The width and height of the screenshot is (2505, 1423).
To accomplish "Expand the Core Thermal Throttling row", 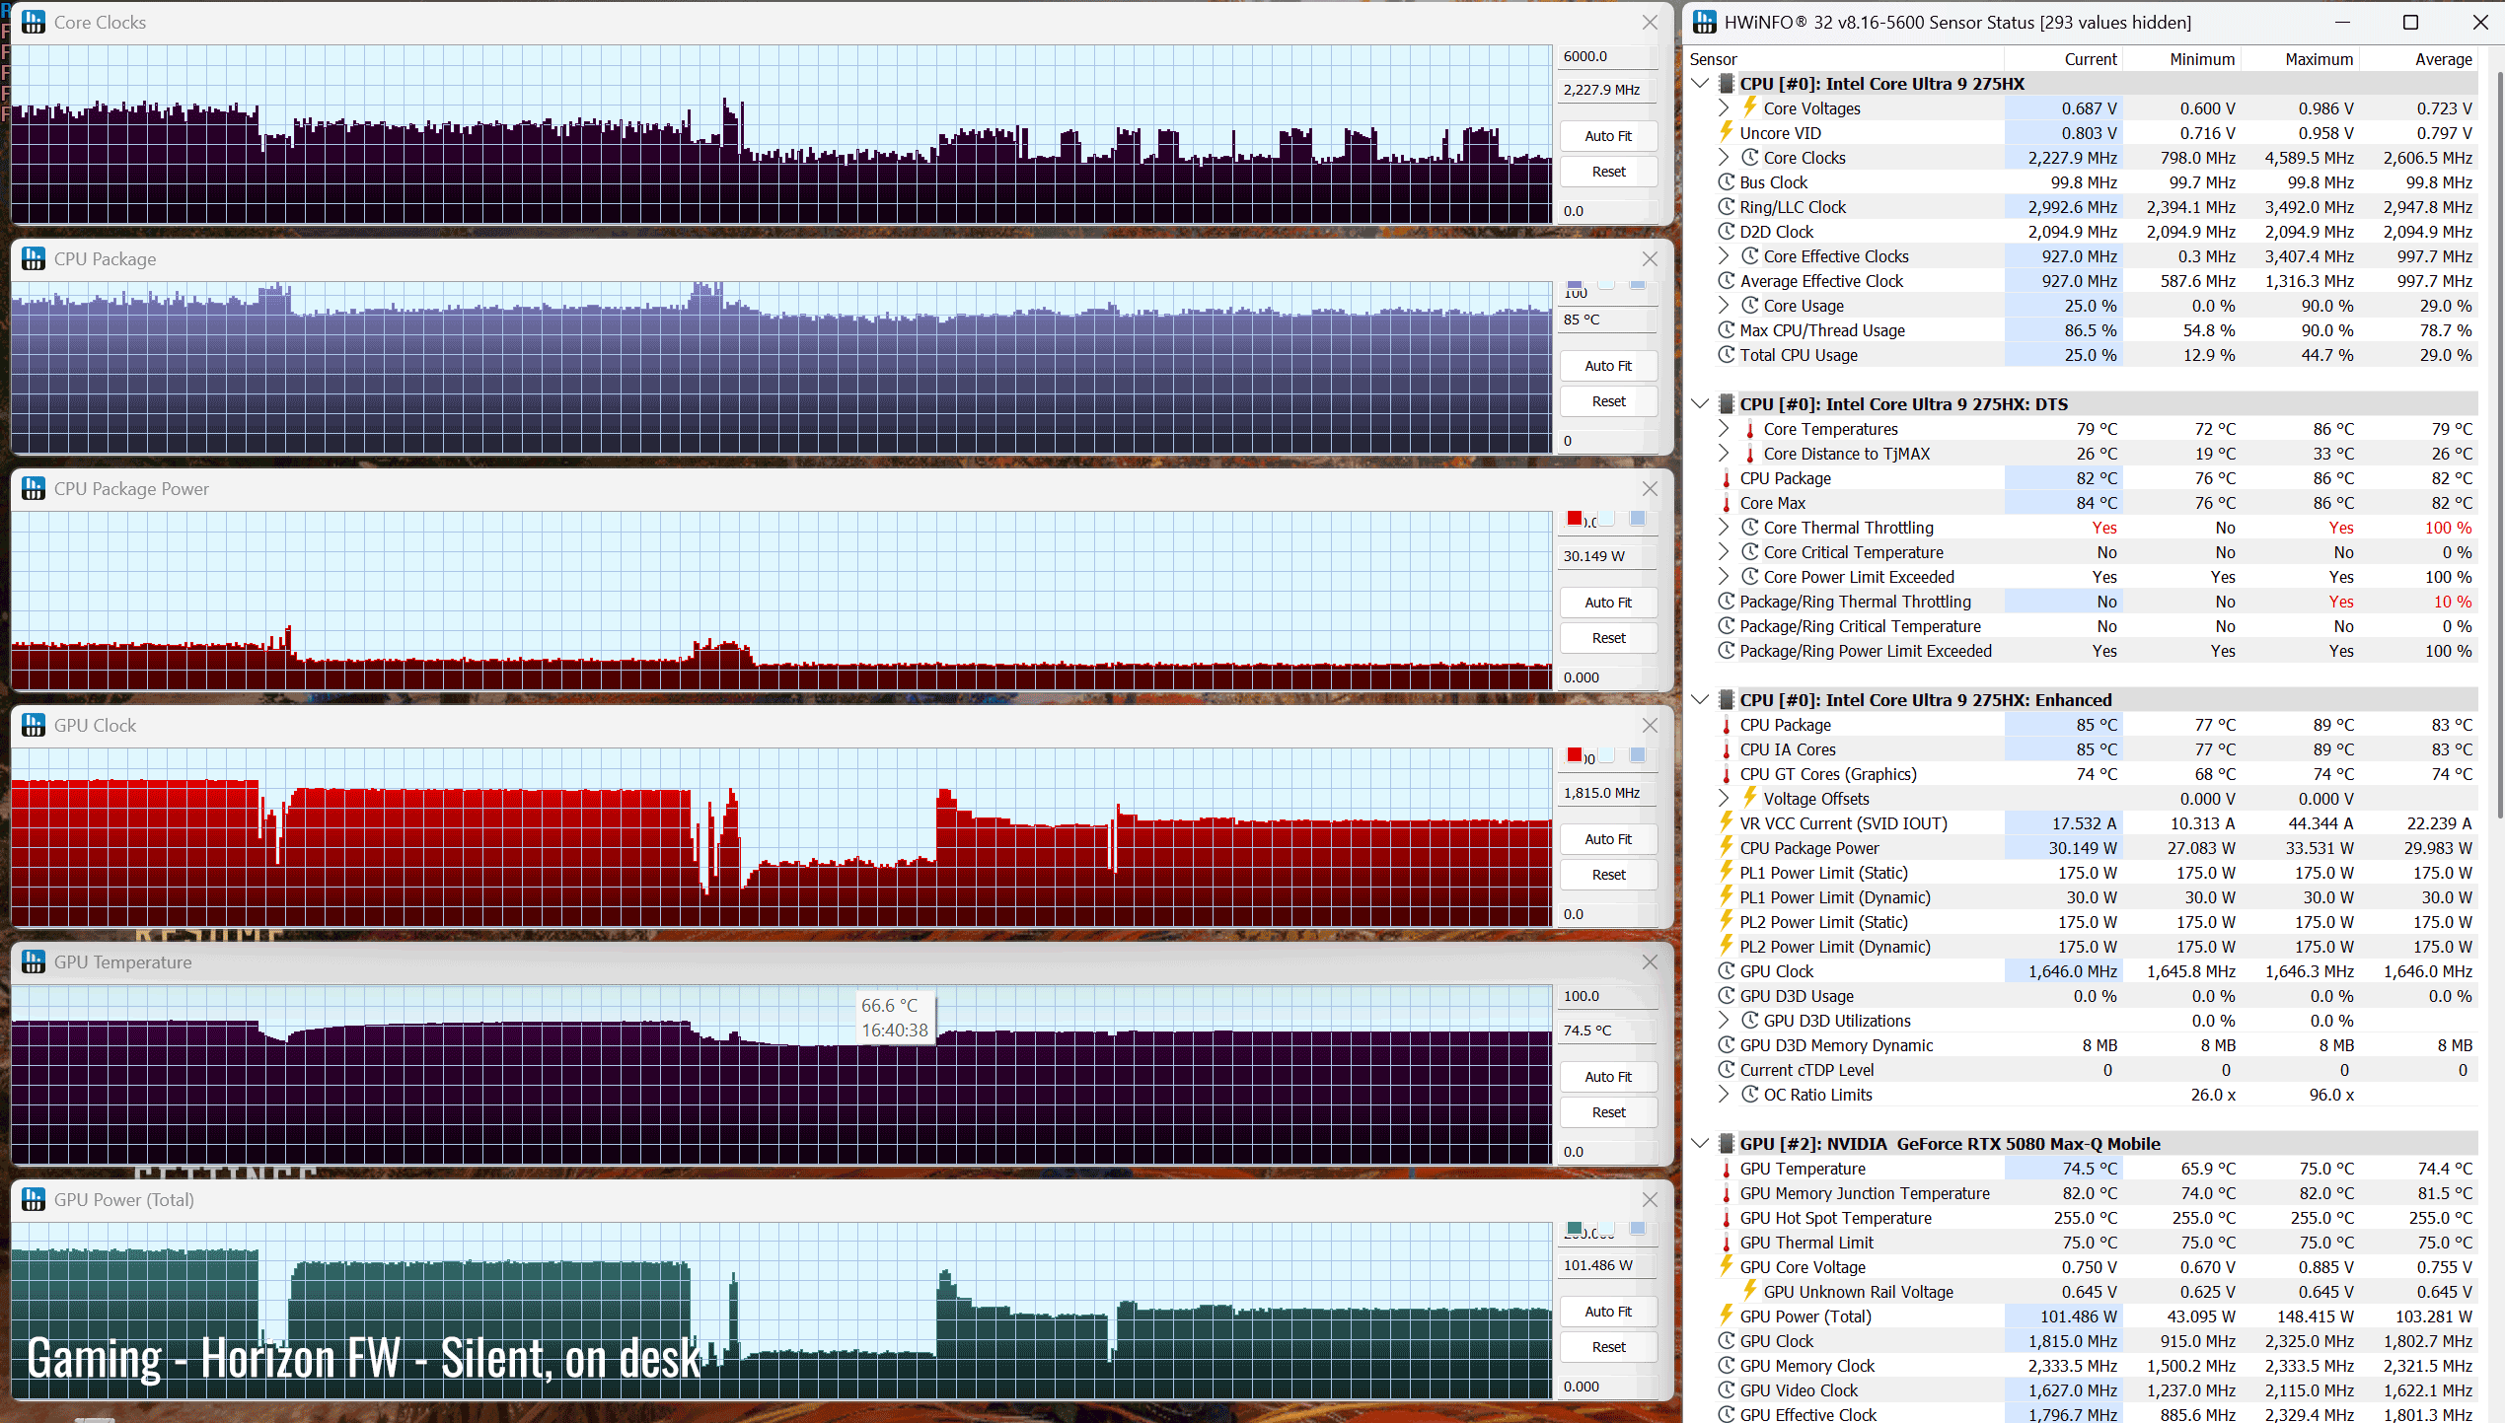I will pos(1724,527).
